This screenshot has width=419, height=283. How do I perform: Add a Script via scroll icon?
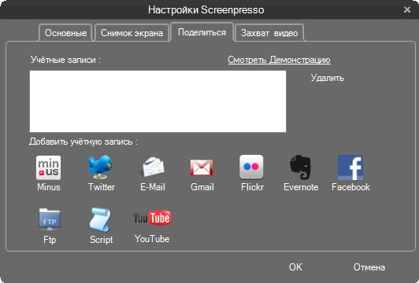click(x=100, y=220)
